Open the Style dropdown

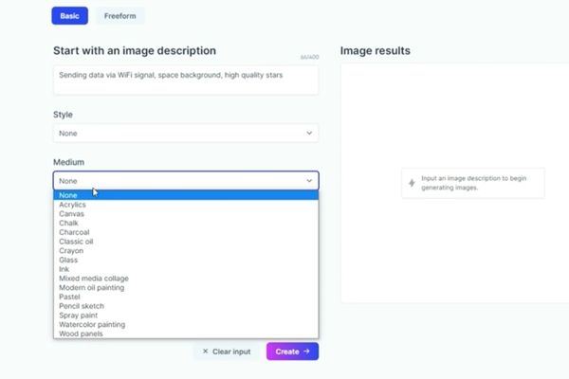(186, 133)
